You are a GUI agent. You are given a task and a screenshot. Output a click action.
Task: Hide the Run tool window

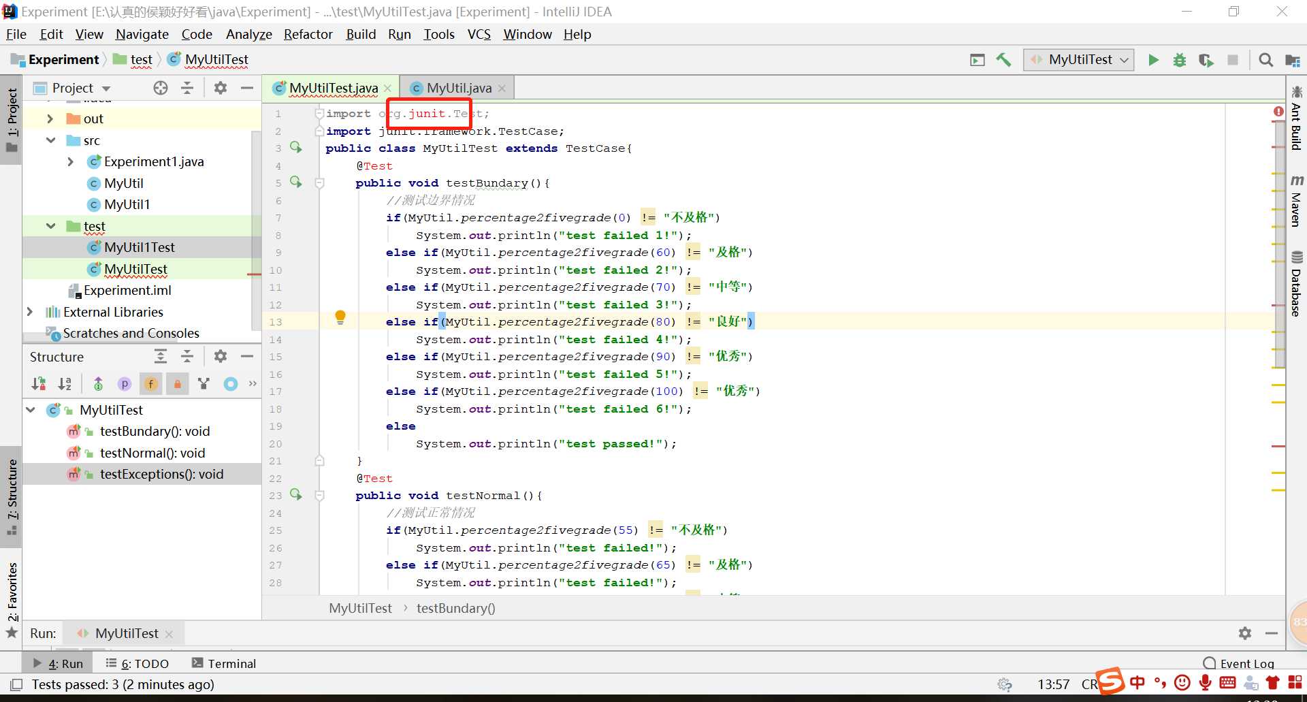coord(1271,633)
